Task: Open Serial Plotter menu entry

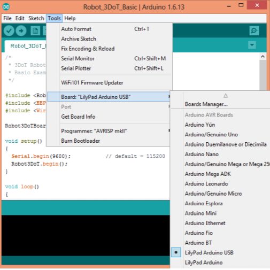Action: pyautogui.click(x=109, y=68)
